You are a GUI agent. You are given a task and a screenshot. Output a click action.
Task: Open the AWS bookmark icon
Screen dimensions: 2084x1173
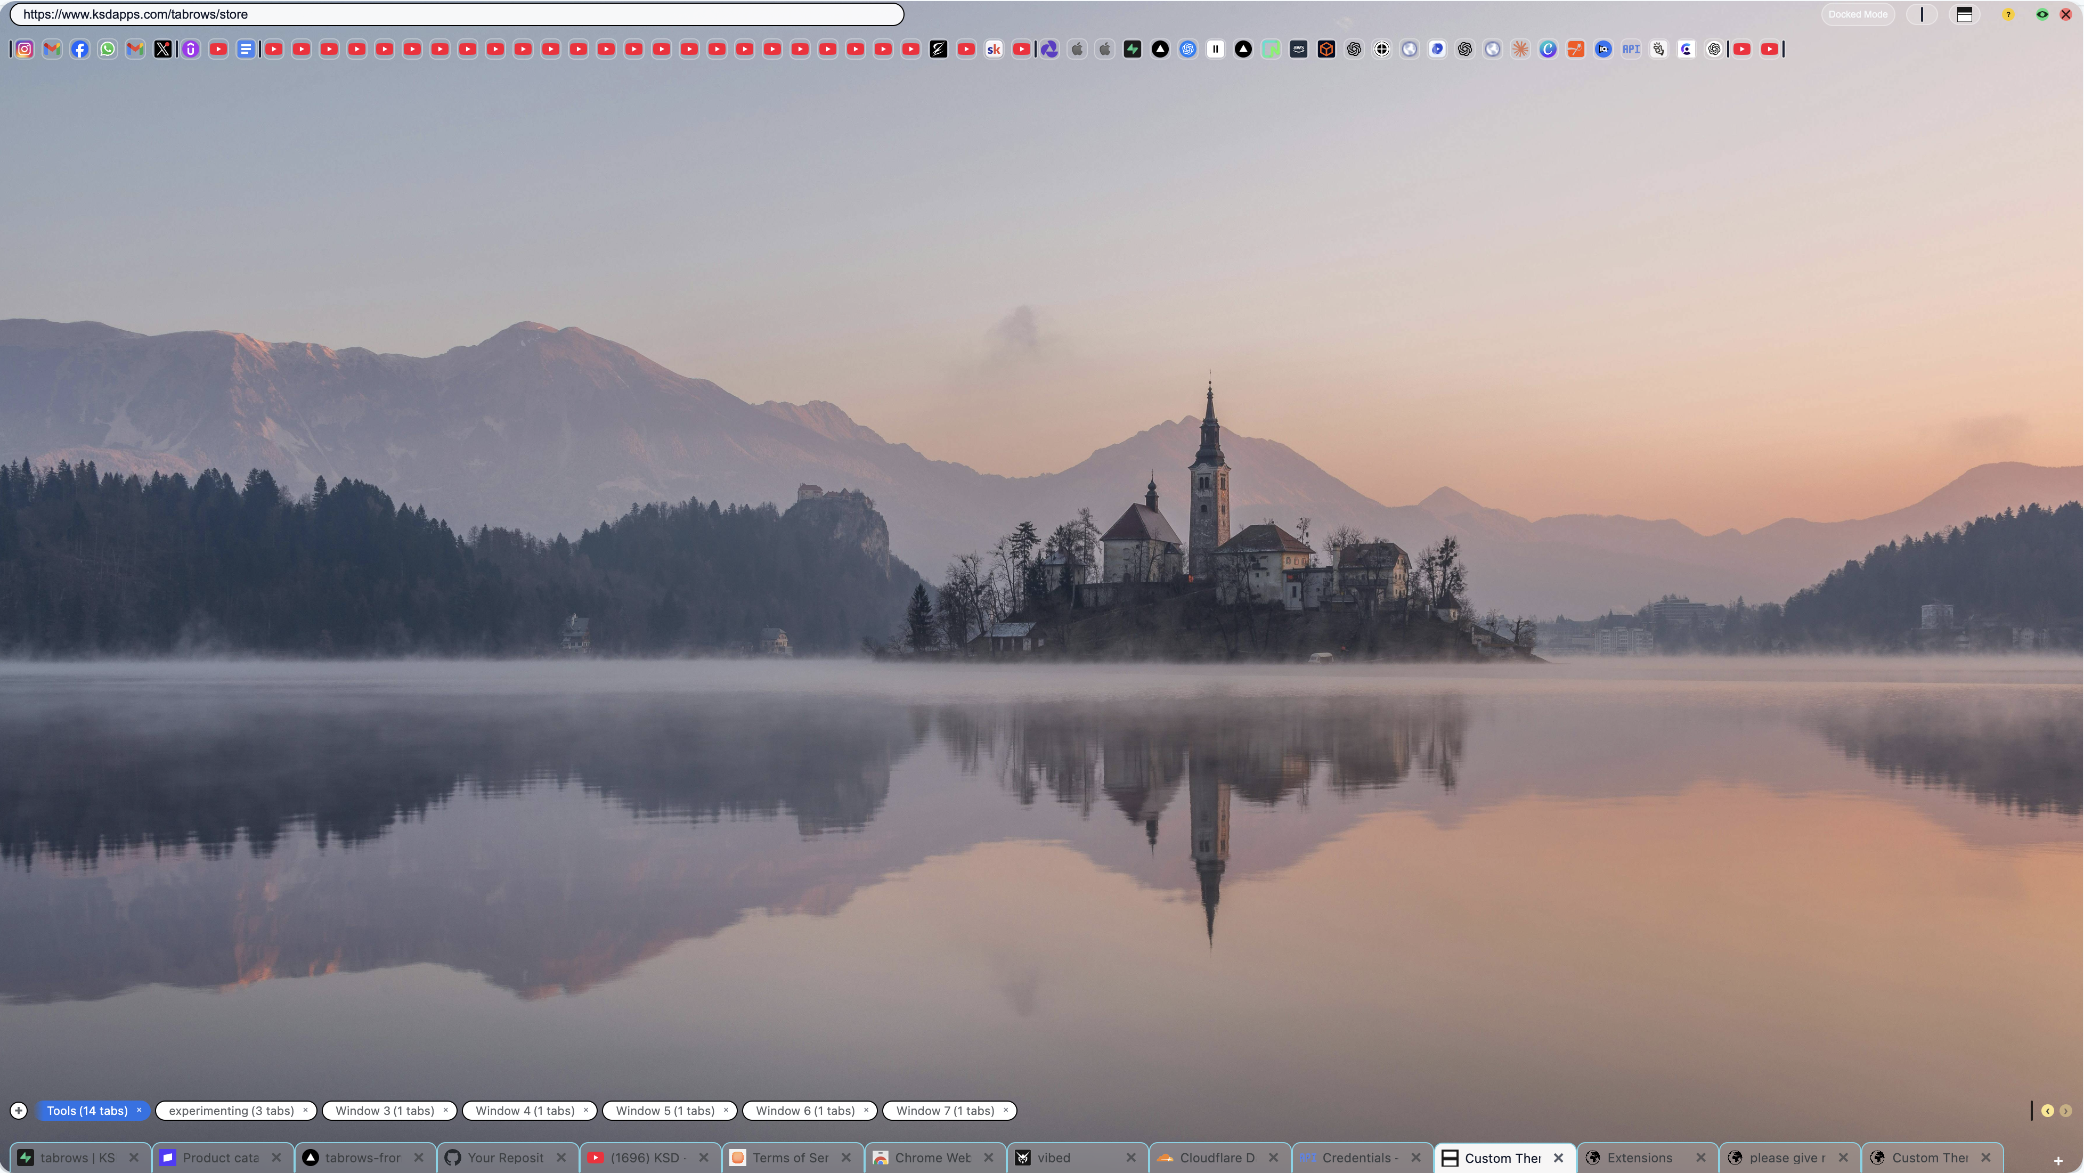(1298, 50)
